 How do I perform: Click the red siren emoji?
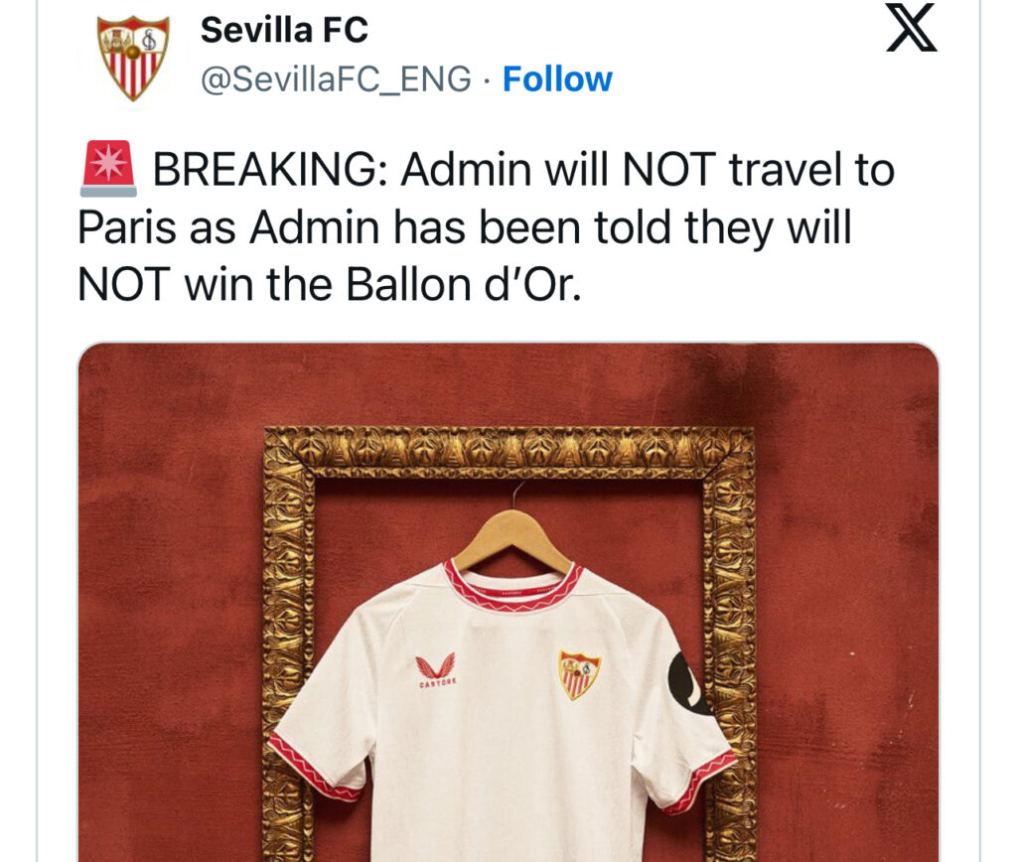tap(108, 169)
